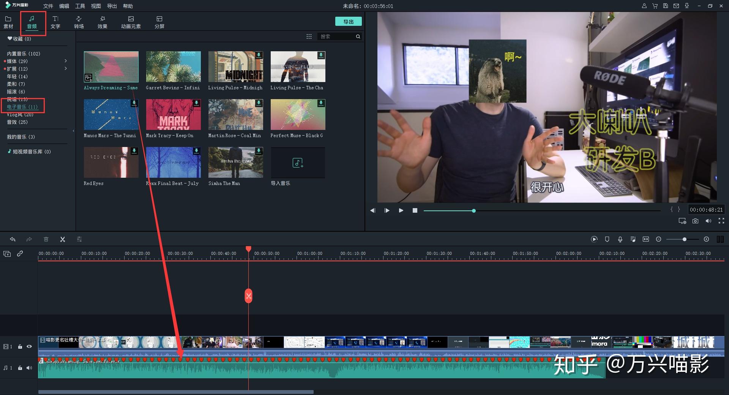Undo the last timeline action
This screenshot has width=729, height=395.
coord(13,239)
